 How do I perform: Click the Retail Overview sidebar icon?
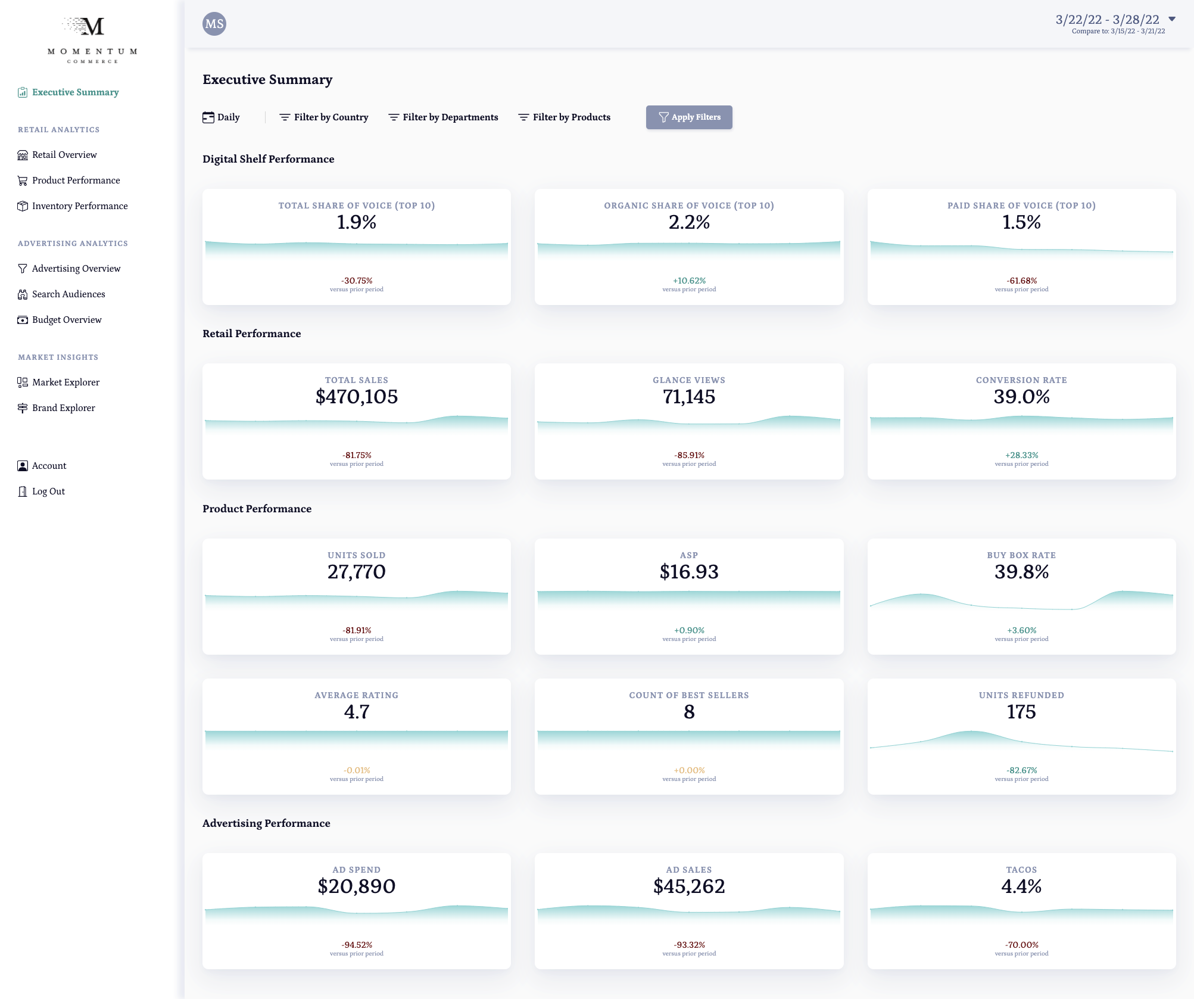(x=22, y=154)
